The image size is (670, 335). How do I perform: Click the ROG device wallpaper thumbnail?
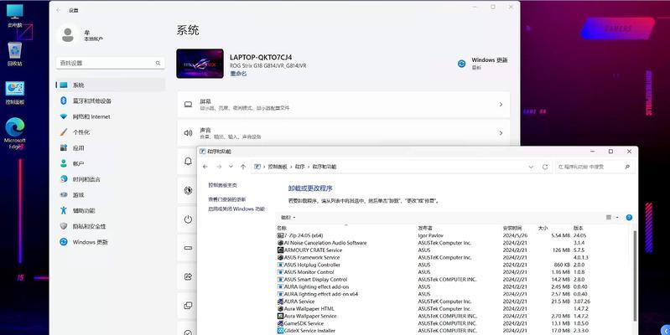(200, 64)
